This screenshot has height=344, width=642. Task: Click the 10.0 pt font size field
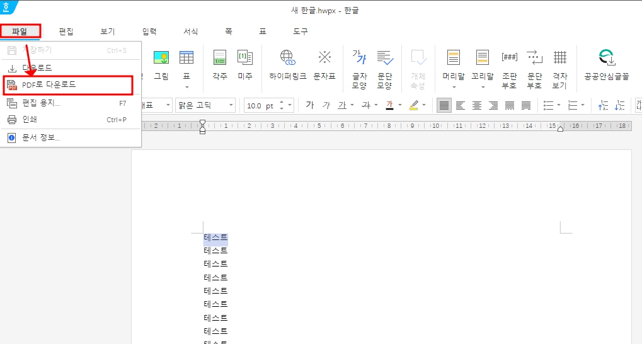click(x=261, y=106)
